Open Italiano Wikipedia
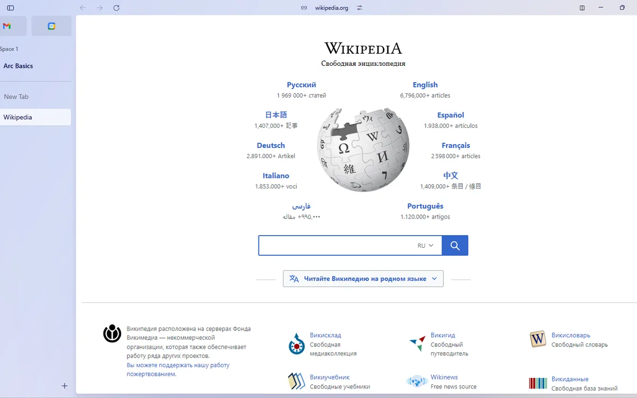Viewport: 637px width, 398px height. pos(276,176)
